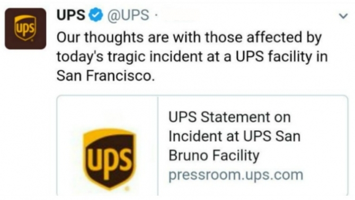This screenshot has width=355, height=200.
Task: Click the 'Bruno Facility' title text
Action: (x=214, y=156)
